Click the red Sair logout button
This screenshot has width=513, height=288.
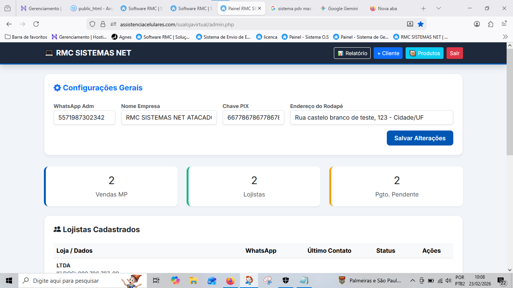pos(454,53)
